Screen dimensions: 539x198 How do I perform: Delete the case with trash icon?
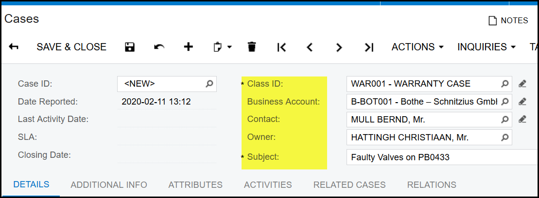click(x=251, y=47)
